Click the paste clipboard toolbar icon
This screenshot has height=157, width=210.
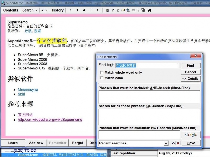point(107,10)
